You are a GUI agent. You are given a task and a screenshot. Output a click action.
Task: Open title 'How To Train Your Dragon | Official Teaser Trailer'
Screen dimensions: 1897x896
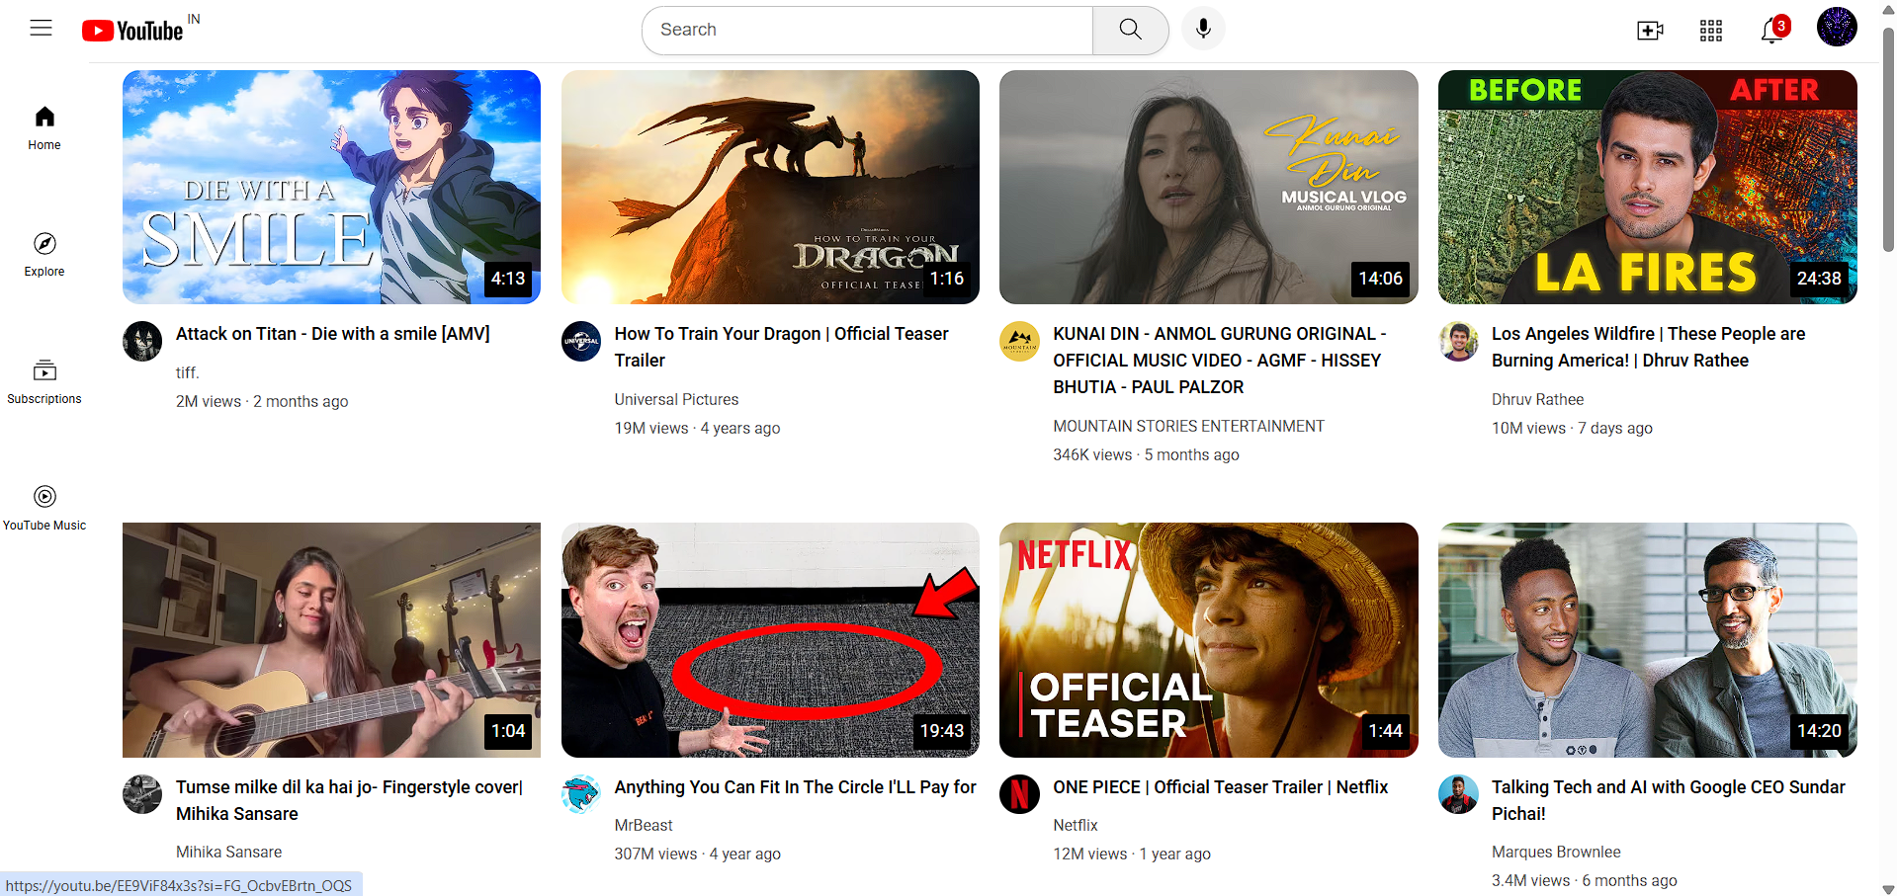click(781, 347)
